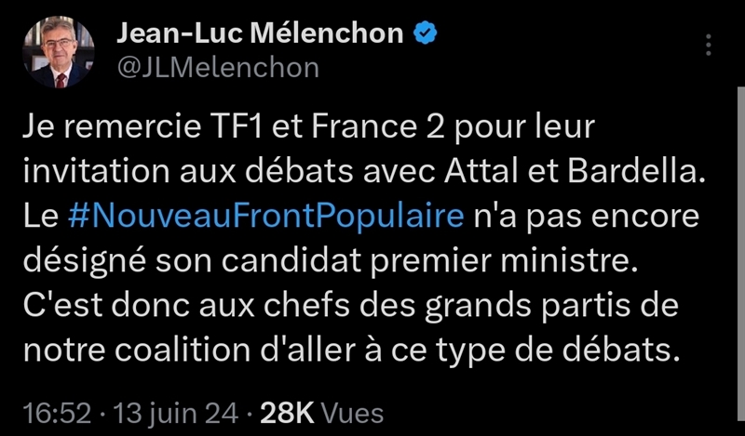The width and height of the screenshot is (745, 436).
Task: Open the three-dot more options menu
Action: (708, 45)
